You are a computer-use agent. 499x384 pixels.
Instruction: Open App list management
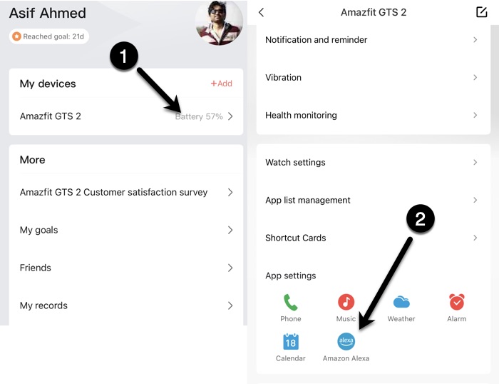pyautogui.click(x=374, y=200)
